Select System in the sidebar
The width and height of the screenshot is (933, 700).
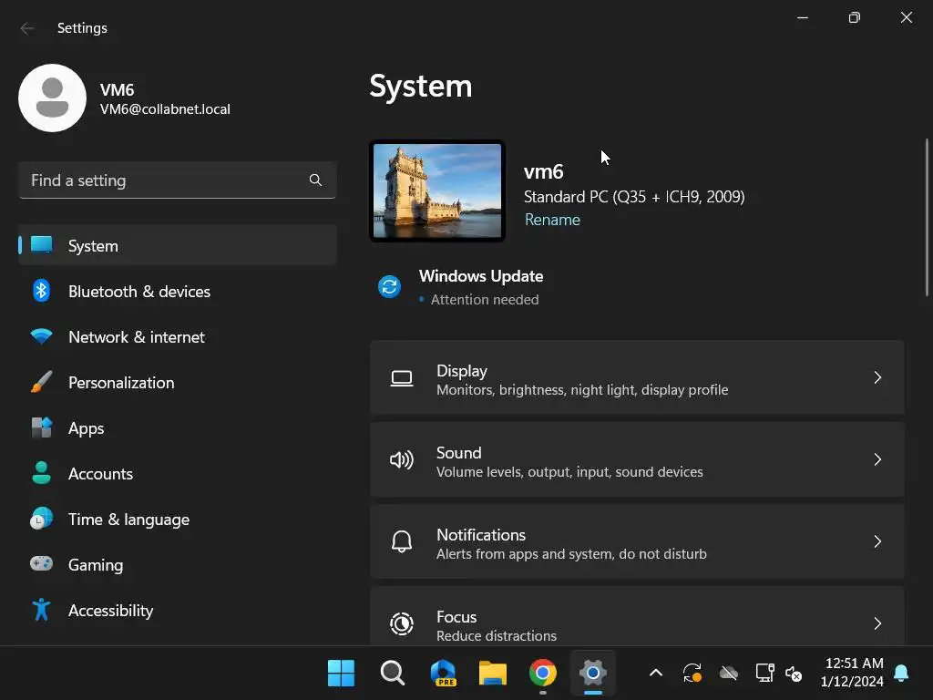[x=178, y=245]
